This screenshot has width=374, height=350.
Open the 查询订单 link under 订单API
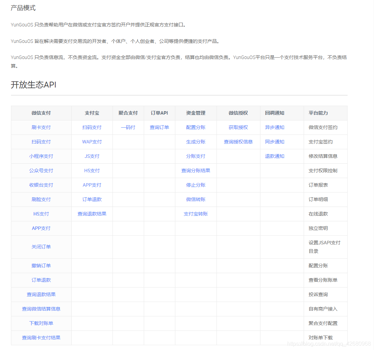click(159, 127)
